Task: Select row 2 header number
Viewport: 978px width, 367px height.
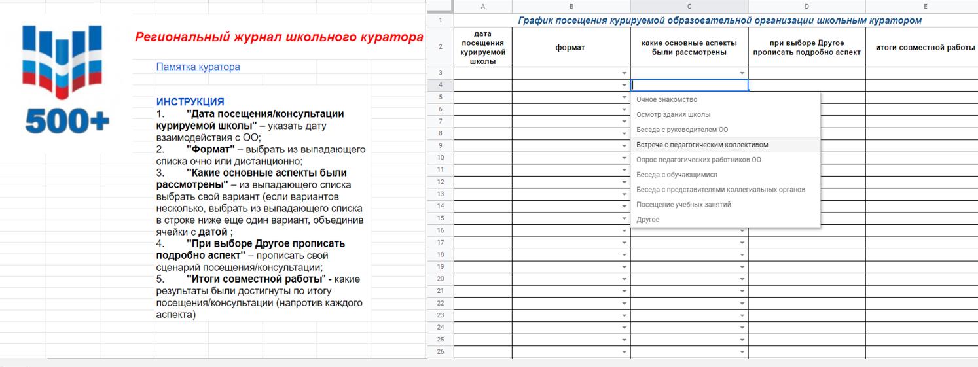Action: pyautogui.click(x=440, y=47)
